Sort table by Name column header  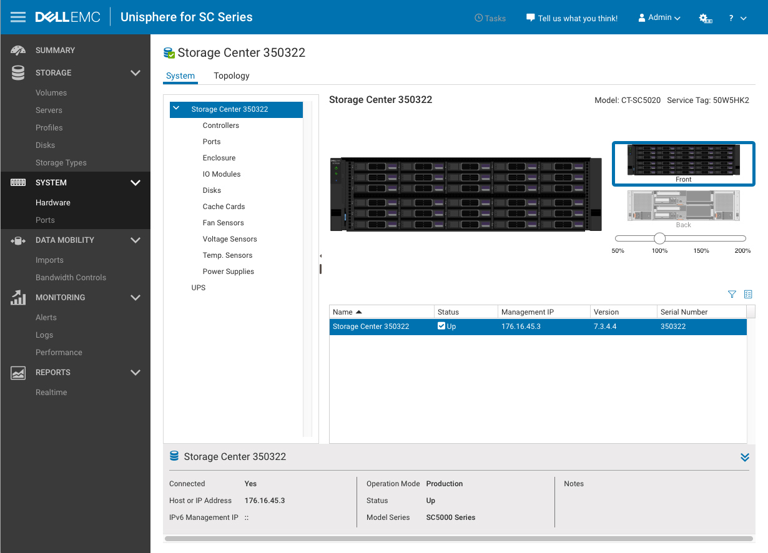[382, 312]
